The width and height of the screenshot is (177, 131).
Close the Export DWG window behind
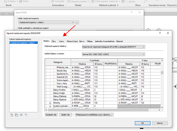(140, 12)
